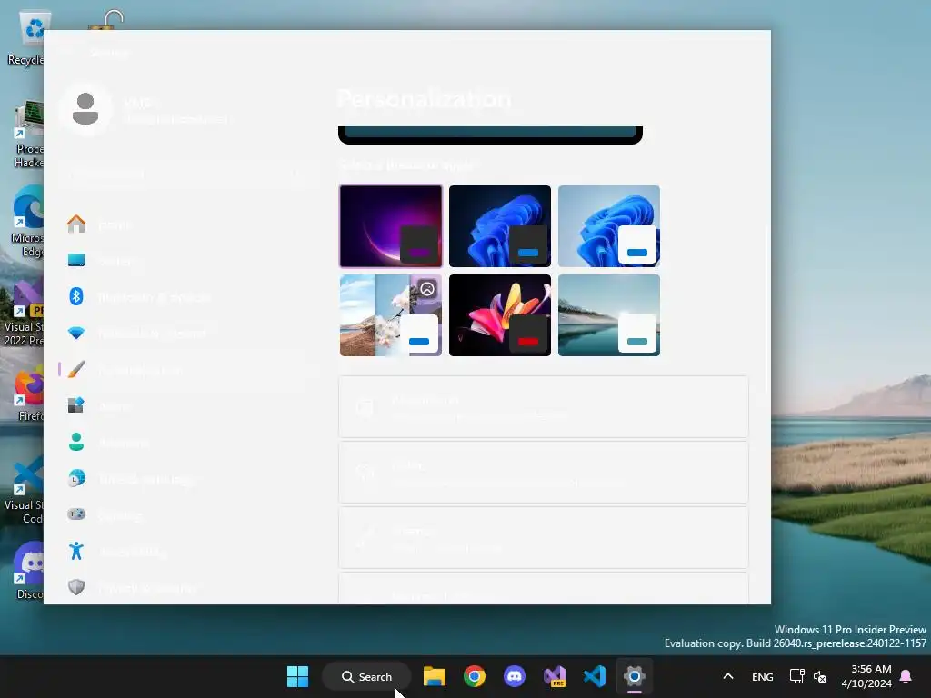Click the ENG language indicator

click(763, 676)
